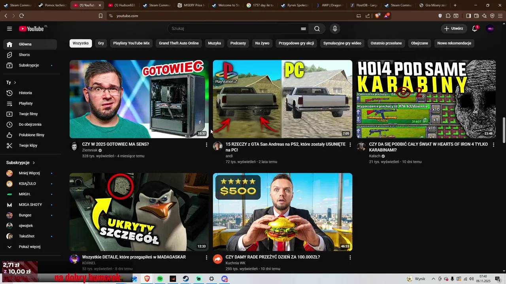Open the YouTube hamburger guide menu
This screenshot has height=284, width=506.
click(x=9, y=28)
